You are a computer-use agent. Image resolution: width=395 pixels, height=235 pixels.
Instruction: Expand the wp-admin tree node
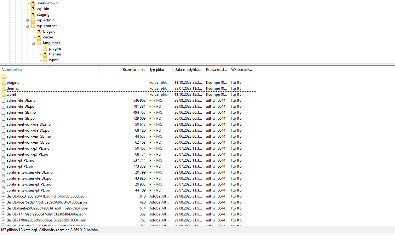[x=27, y=20]
